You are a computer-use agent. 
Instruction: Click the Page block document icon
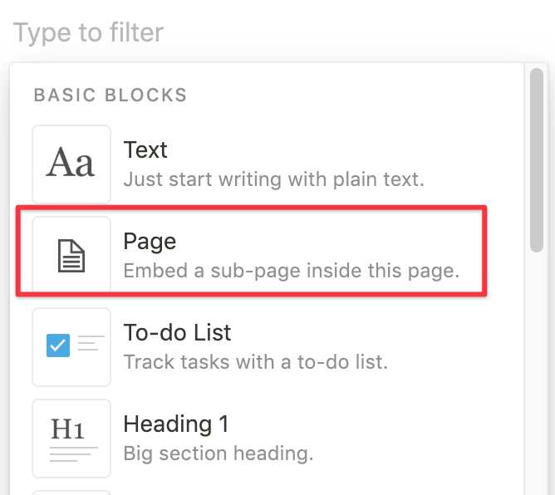tap(71, 256)
